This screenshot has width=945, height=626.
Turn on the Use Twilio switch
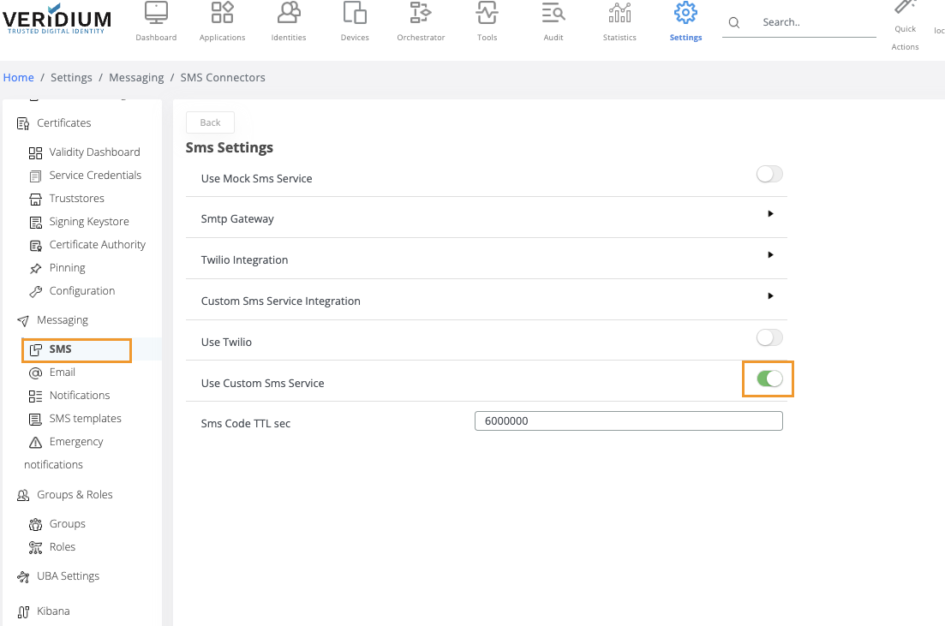(x=769, y=338)
